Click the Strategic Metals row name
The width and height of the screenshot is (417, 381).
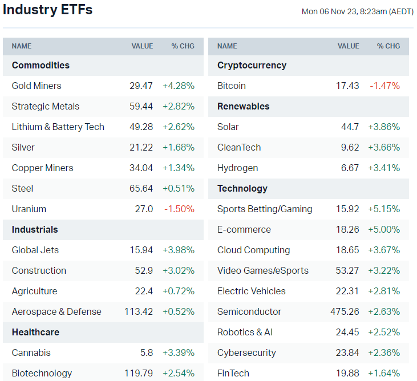[x=46, y=106]
